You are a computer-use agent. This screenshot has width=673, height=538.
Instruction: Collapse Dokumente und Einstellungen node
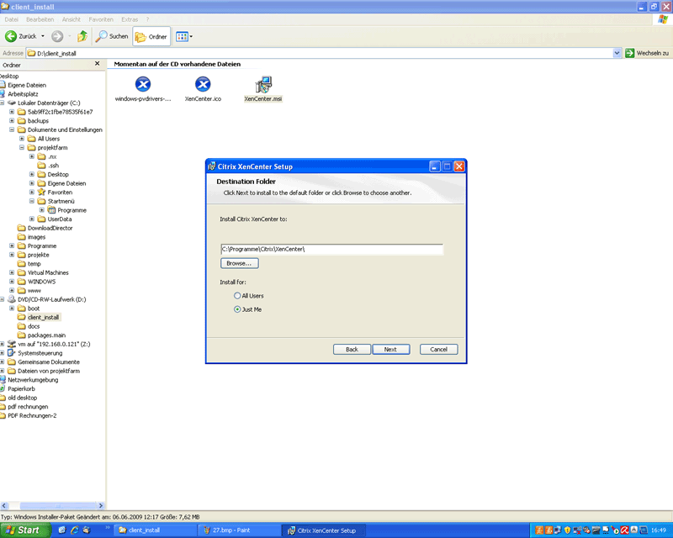pyautogui.click(x=12, y=129)
